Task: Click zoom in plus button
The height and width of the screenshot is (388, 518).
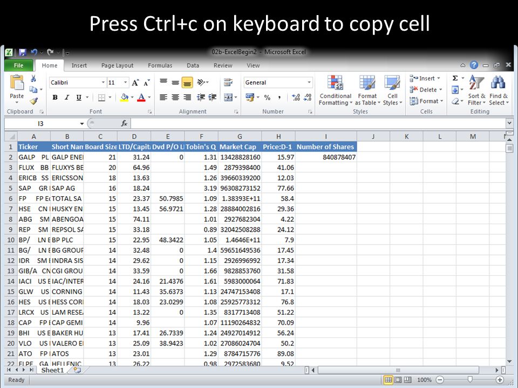Action: pos(500,380)
